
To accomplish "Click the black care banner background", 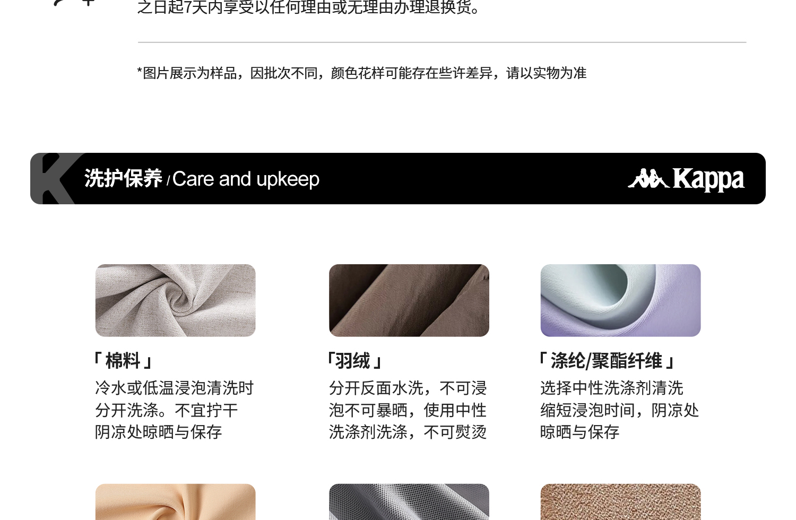I will (472, 179).
